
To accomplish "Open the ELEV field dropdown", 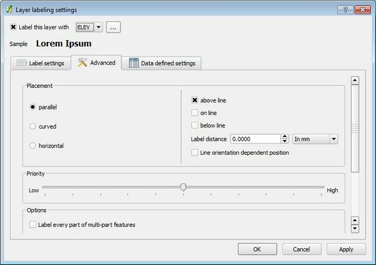I will 98,28.
